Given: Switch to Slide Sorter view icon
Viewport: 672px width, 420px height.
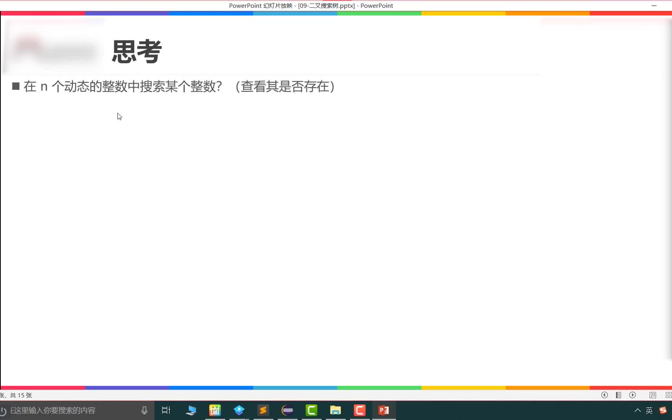Looking at the screenshot, I should (x=668, y=395).
